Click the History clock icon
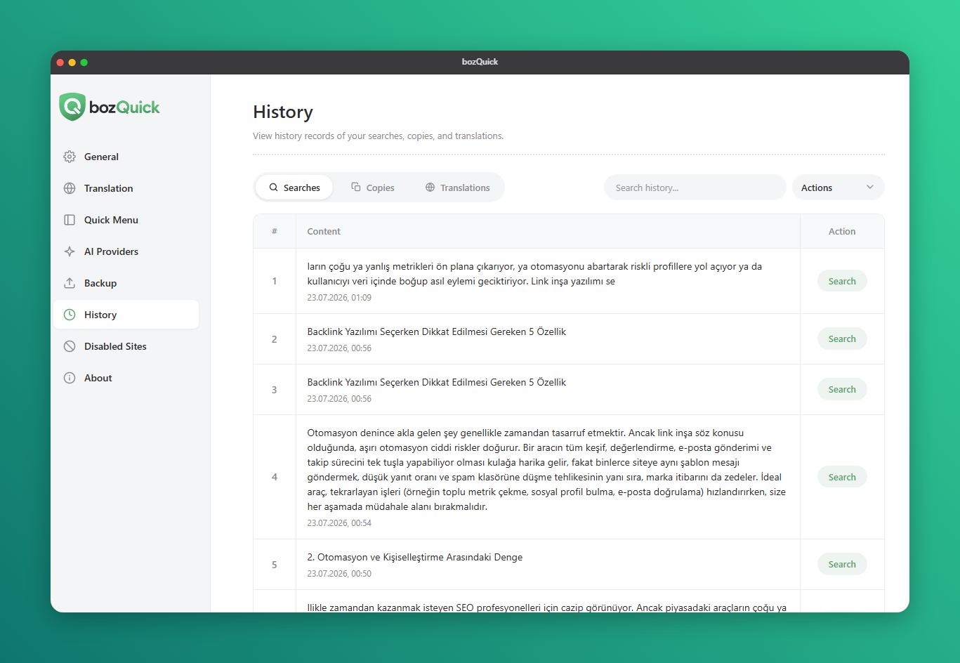The width and height of the screenshot is (960, 663). coord(70,315)
